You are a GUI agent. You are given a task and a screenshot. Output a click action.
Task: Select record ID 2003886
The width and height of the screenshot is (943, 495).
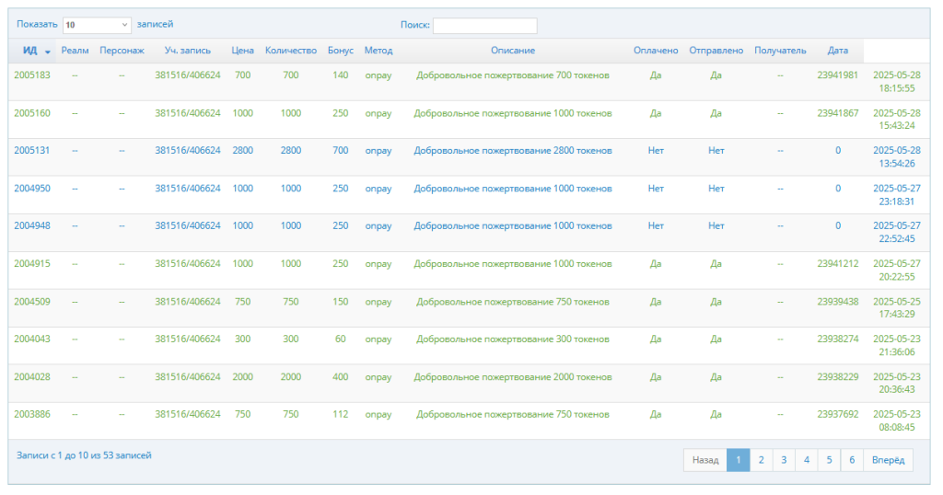pos(32,415)
